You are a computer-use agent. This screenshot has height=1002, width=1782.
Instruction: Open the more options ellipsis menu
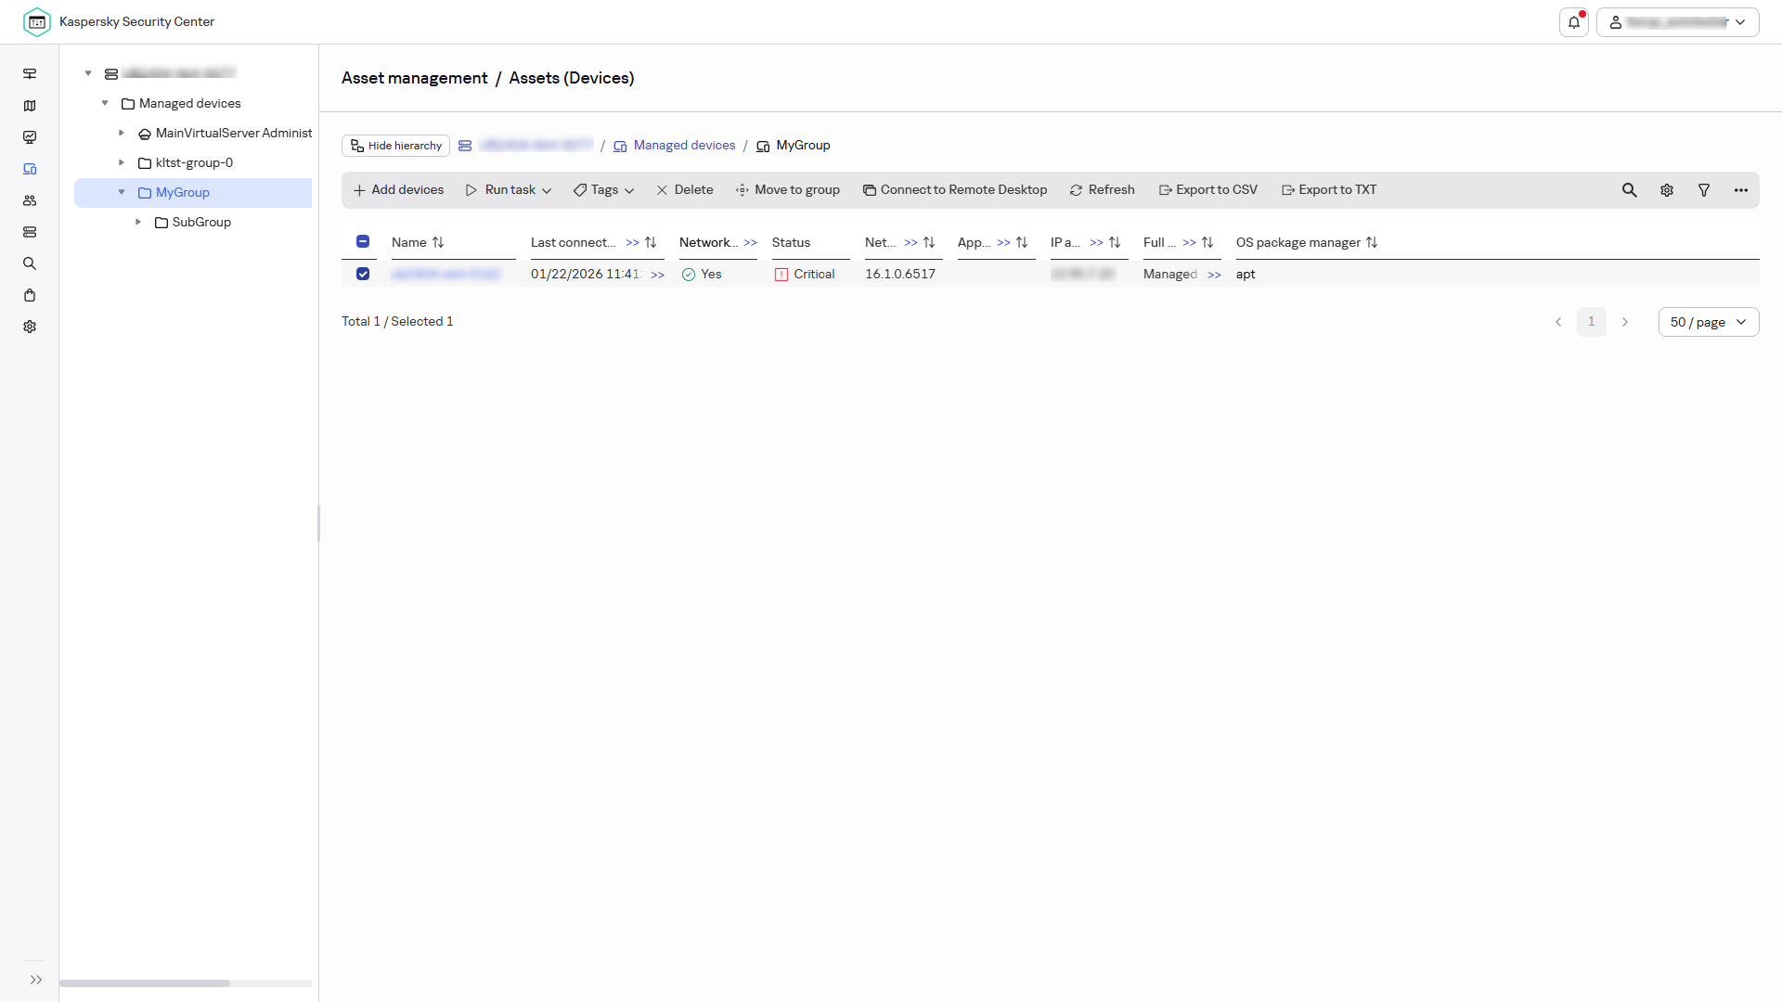point(1741,190)
